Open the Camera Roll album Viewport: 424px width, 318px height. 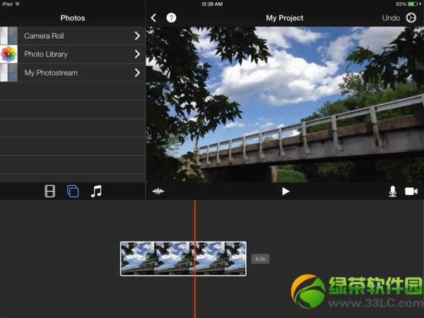44,35
